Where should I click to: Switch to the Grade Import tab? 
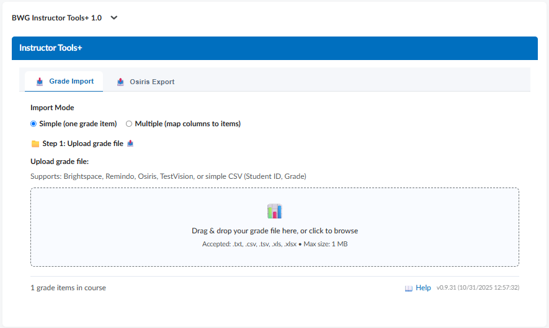point(71,82)
